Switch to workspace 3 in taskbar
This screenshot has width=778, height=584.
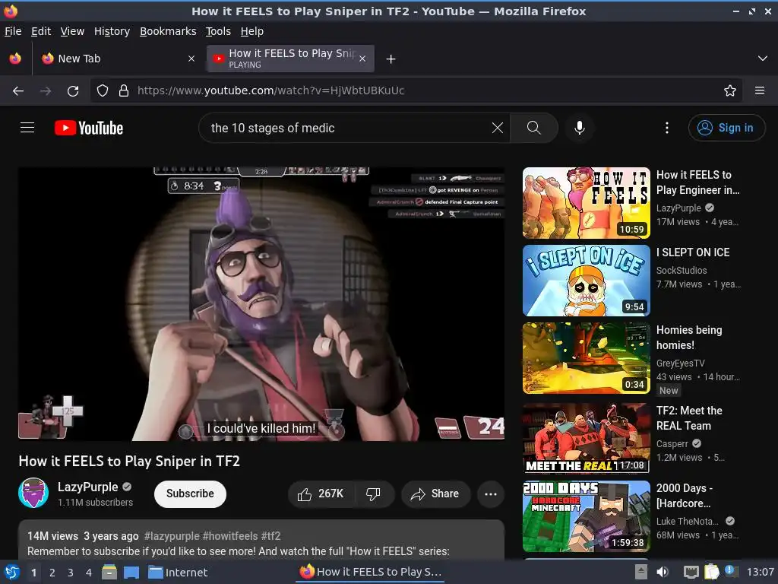[x=71, y=573]
